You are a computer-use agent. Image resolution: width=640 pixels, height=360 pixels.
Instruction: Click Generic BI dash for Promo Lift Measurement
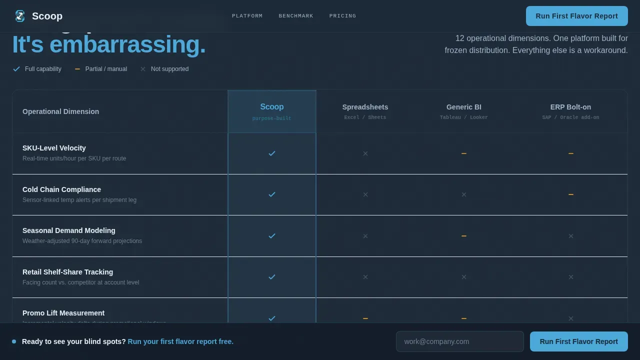coord(464,318)
